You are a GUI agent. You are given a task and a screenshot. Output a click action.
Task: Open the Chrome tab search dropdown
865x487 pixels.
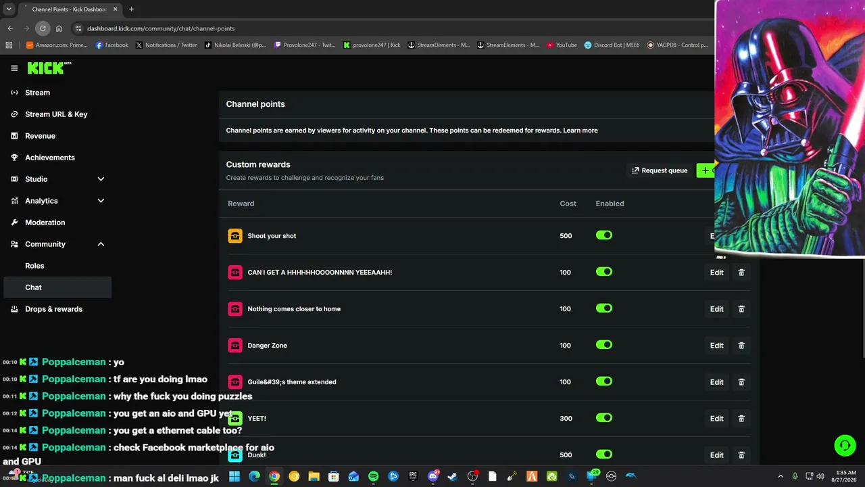pyautogui.click(x=9, y=9)
